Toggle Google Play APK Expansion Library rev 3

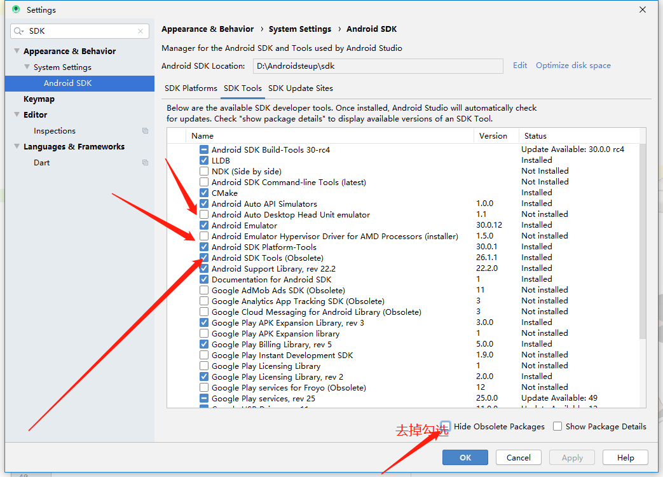click(x=204, y=322)
